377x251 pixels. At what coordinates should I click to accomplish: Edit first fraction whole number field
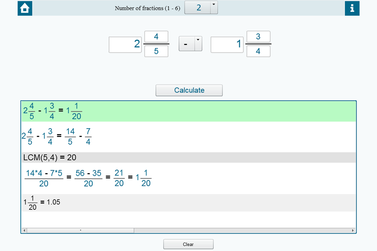point(125,44)
